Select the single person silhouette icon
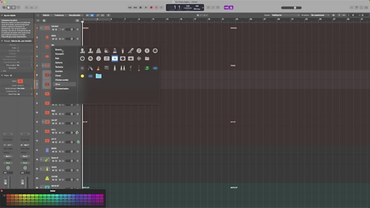Viewport: 370px width, 208px height. click(x=82, y=51)
